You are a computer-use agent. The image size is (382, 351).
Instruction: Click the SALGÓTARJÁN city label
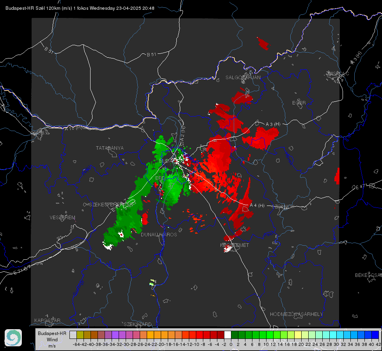(243, 78)
